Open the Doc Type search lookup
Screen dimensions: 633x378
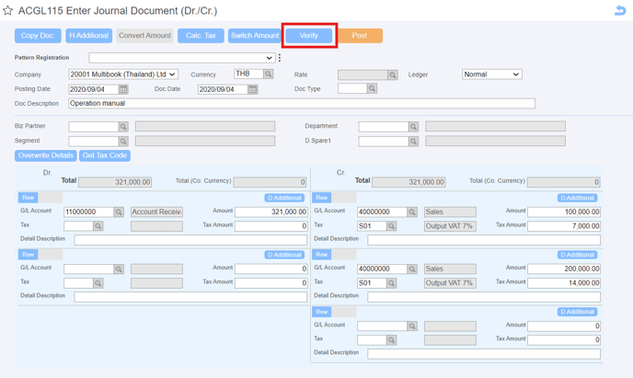tap(373, 88)
